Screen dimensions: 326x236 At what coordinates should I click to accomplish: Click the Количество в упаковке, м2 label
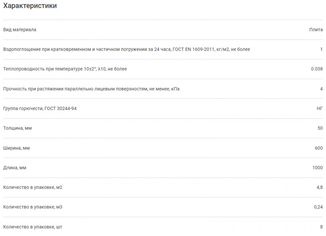(x=33, y=187)
